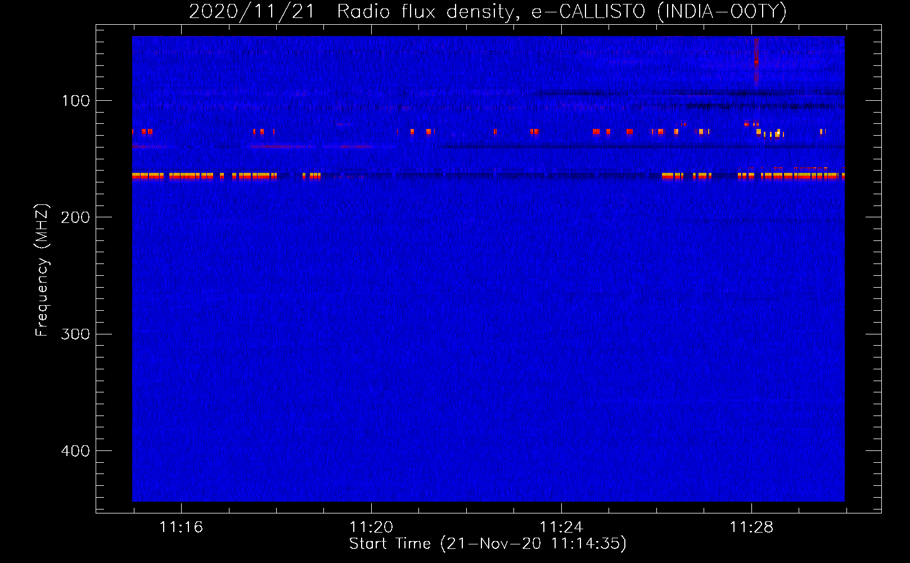Click the 11:20 time tick label
This screenshot has height=563, width=910.
[x=371, y=527]
